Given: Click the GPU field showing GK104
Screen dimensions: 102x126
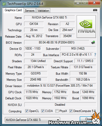Looking at the screenshot, I should [34, 24].
